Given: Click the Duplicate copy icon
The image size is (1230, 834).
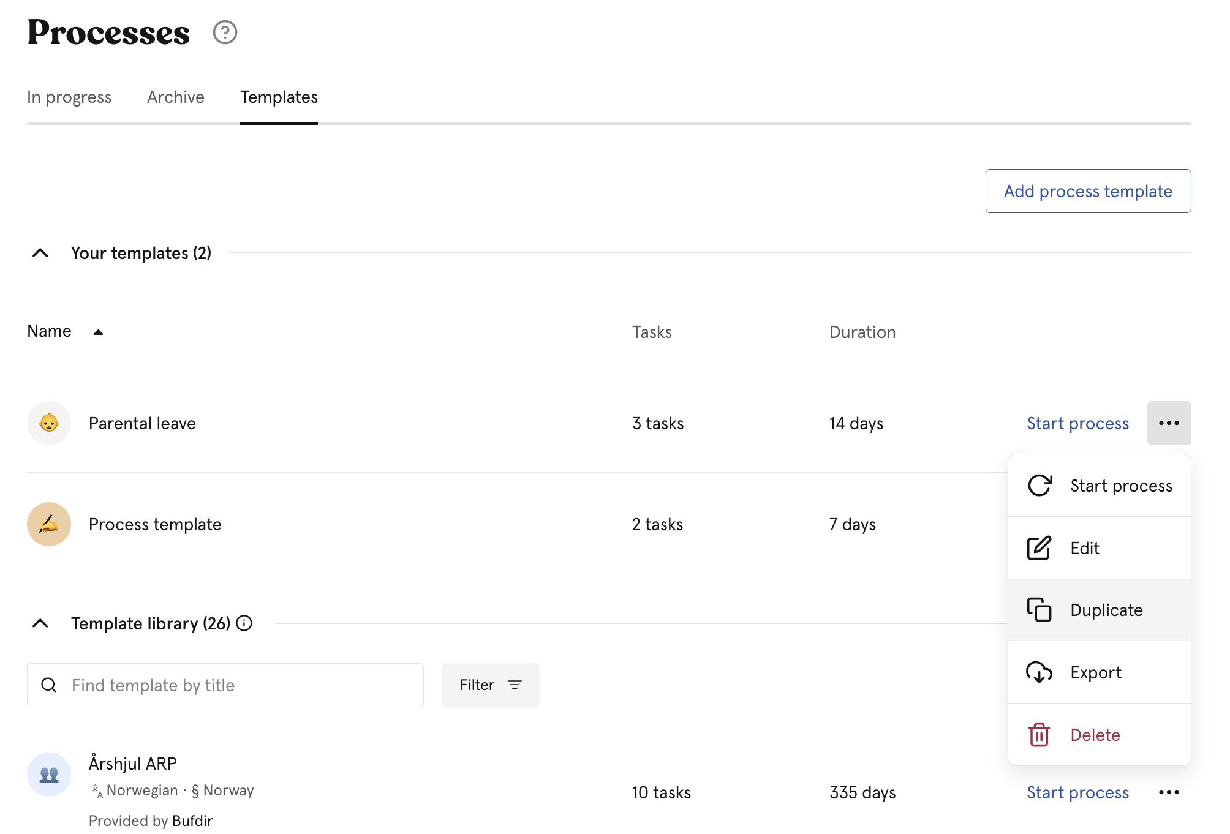Looking at the screenshot, I should pos(1039,610).
